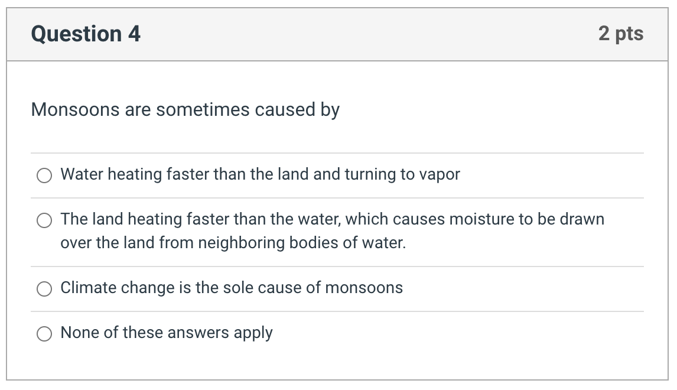Screen dimensions: 677x390
Task: Click 'Climate change is the sole cause' answer label
Action: point(232,288)
